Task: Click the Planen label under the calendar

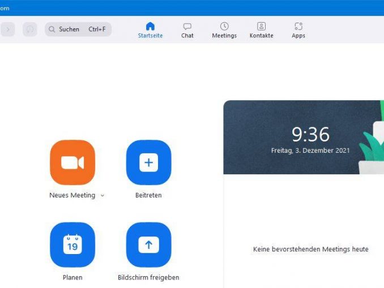Action: [72, 278]
